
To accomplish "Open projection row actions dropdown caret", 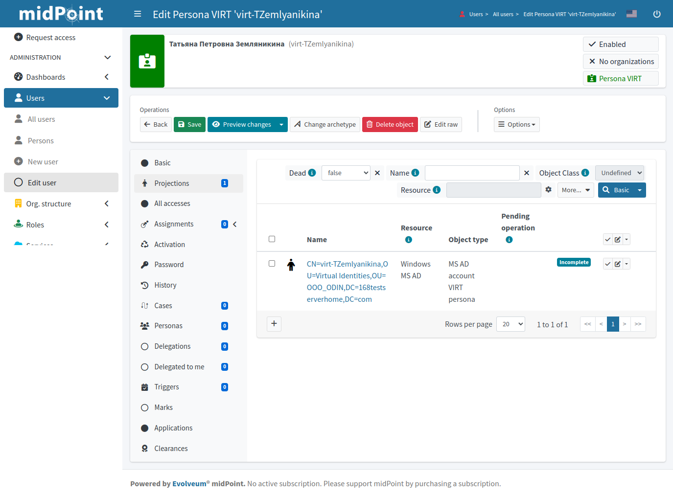I will [627, 264].
